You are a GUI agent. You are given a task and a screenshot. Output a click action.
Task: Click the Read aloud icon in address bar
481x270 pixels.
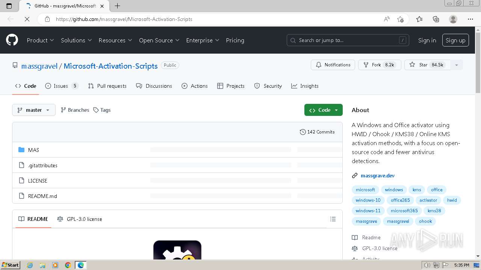pyautogui.click(x=387, y=19)
